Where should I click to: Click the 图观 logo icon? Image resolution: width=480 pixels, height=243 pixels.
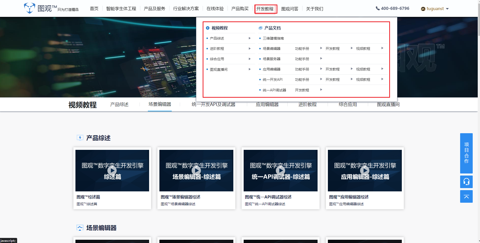pyautogui.click(x=29, y=8)
